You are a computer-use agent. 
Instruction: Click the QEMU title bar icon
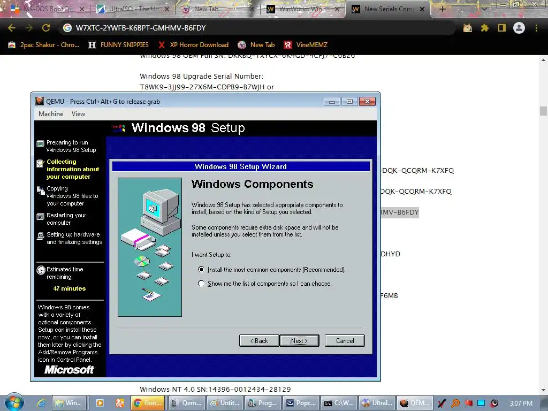[40, 101]
